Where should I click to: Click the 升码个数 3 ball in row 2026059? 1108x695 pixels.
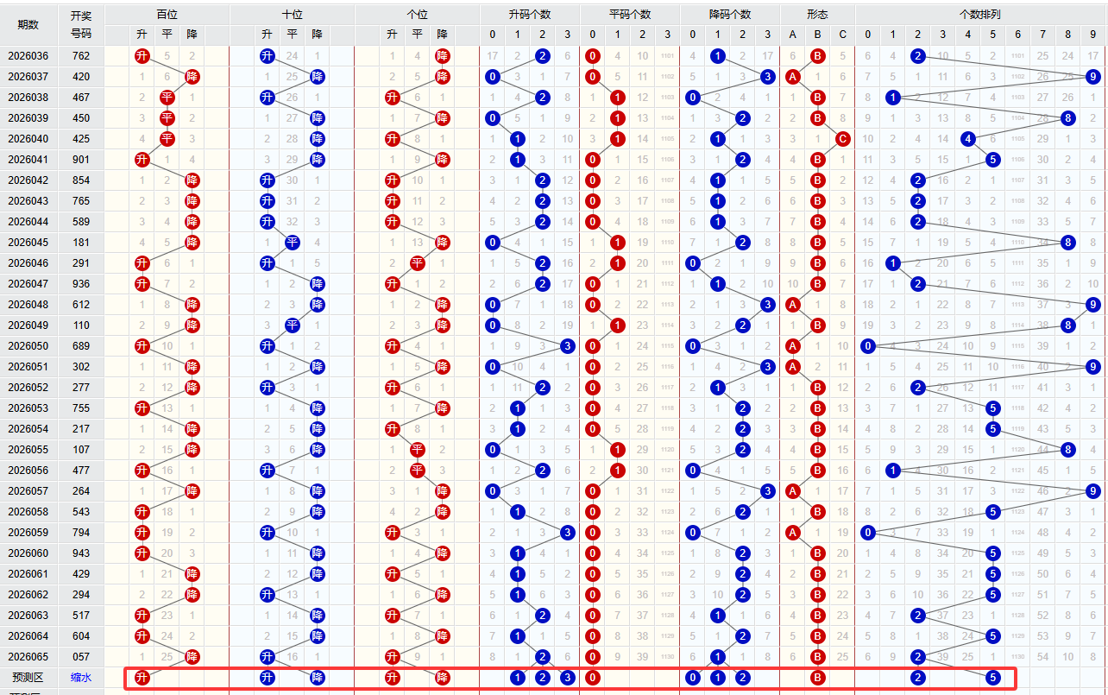(x=567, y=533)
